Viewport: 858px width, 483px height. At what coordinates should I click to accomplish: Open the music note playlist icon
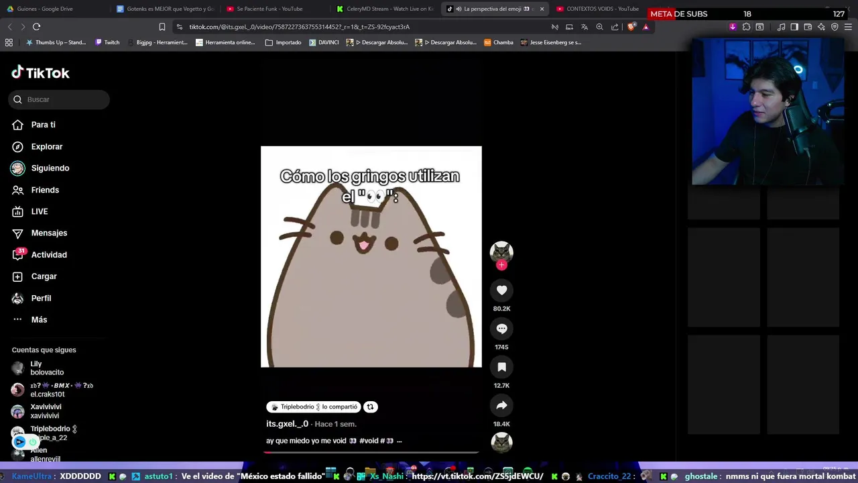tap(781, 27)
